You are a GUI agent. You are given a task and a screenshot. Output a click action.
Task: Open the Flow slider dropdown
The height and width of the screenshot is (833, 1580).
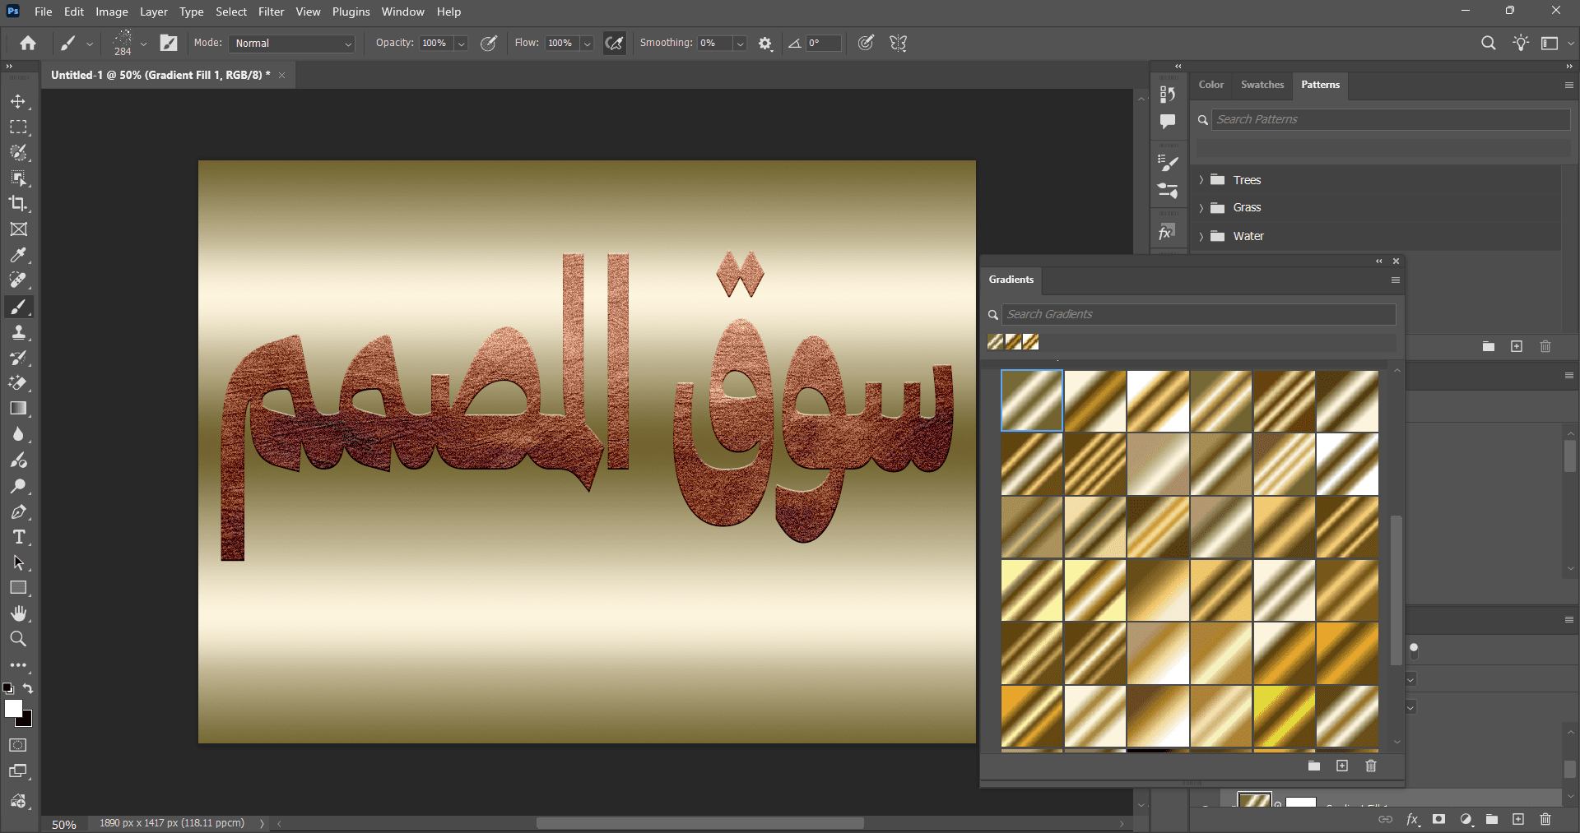[587, 44]
